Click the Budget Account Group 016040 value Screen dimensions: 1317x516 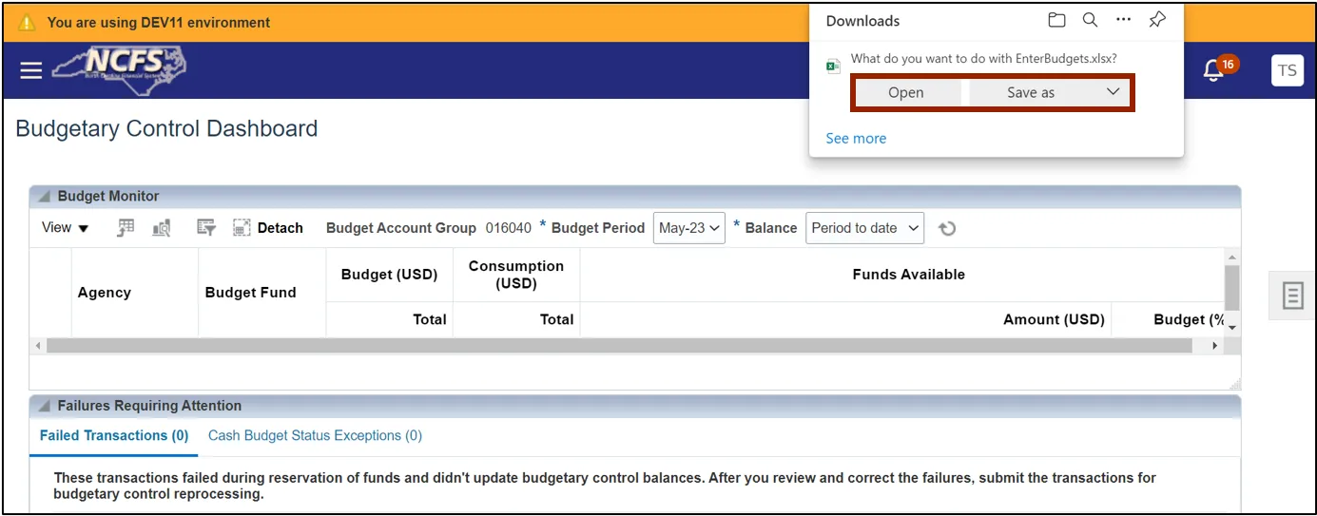pos(509,228)
